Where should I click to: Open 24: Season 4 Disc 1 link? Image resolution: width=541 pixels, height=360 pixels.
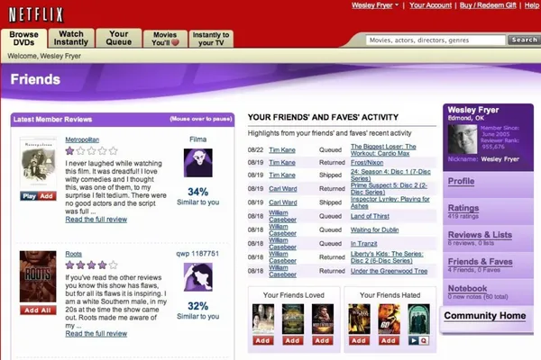pos(390,175)
